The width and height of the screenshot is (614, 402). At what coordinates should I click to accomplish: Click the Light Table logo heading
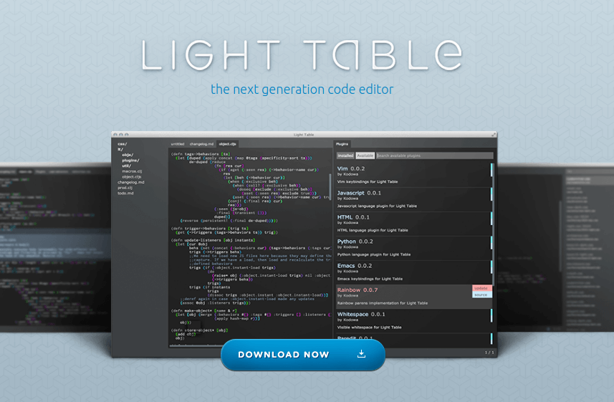(x=302, y=55)
